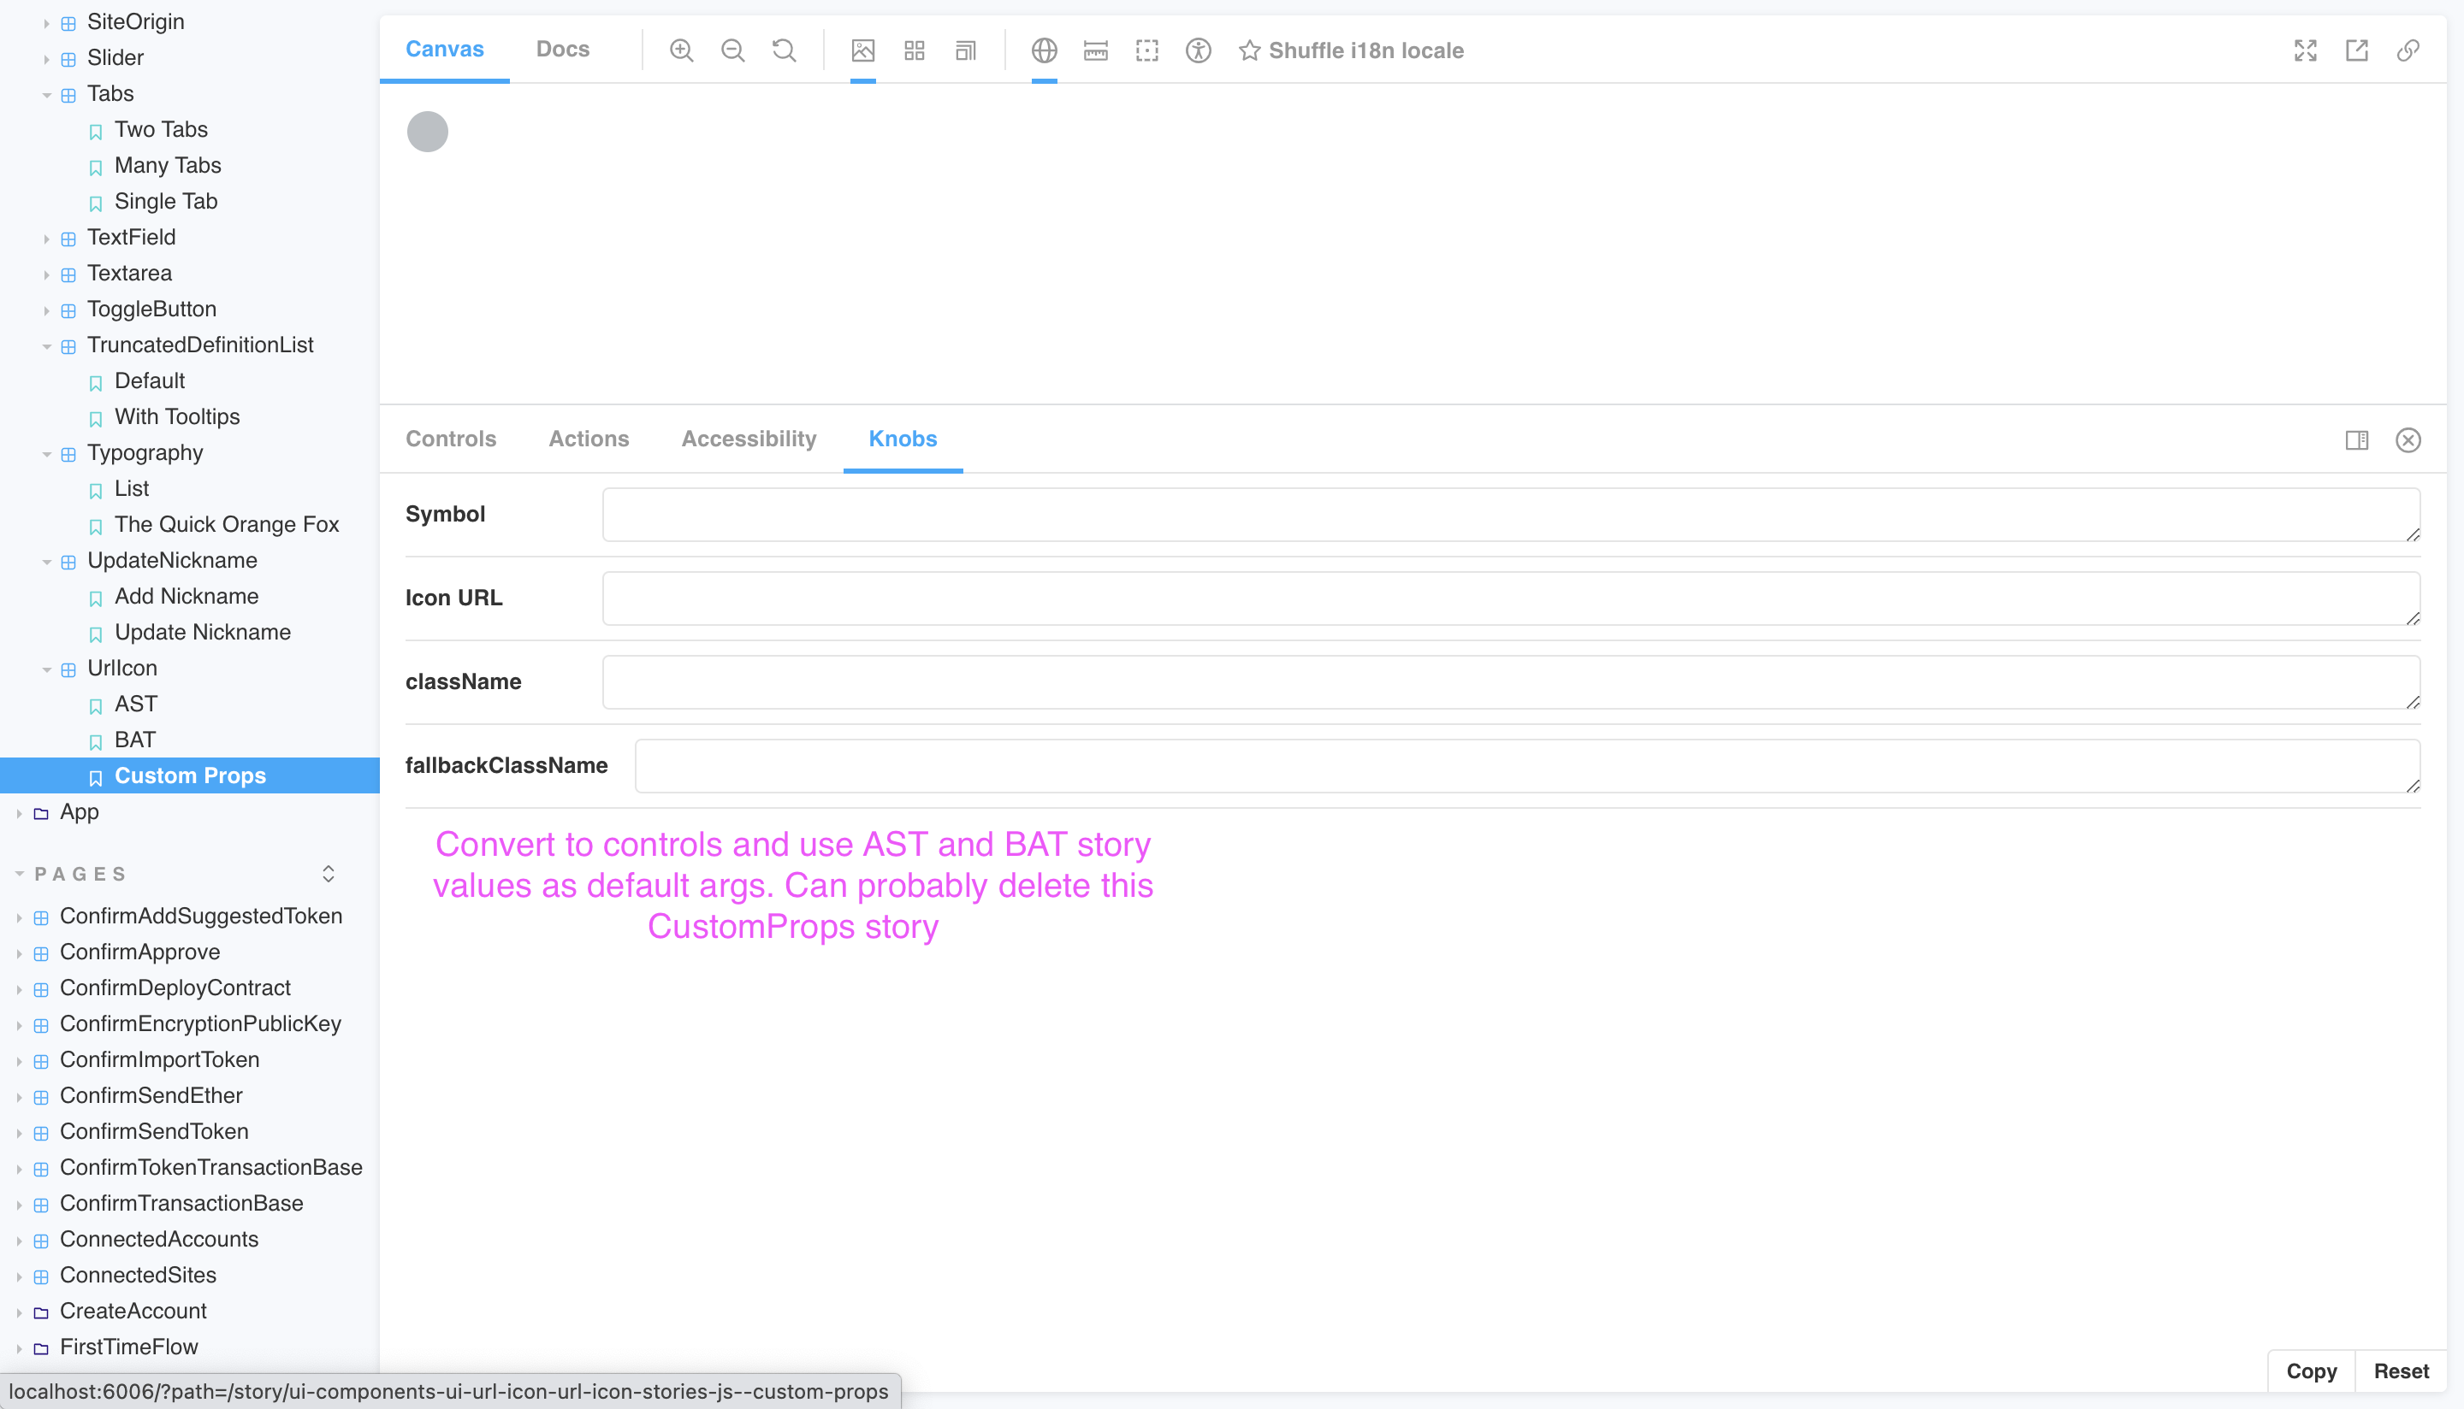Viewport: 2464px width, 1409px height.
Task: Reset the canvas zoom level
Action: pos(783,50)
